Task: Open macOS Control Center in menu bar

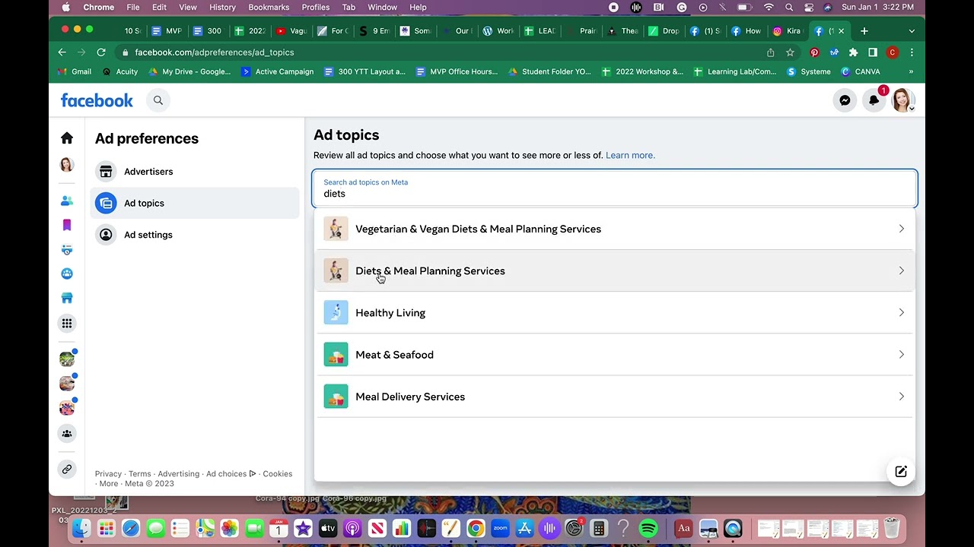Action: (x=808, y=7)
